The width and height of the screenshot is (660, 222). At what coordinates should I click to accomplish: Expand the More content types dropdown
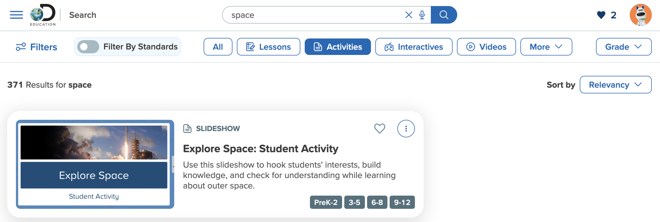(x=546, y=47)
